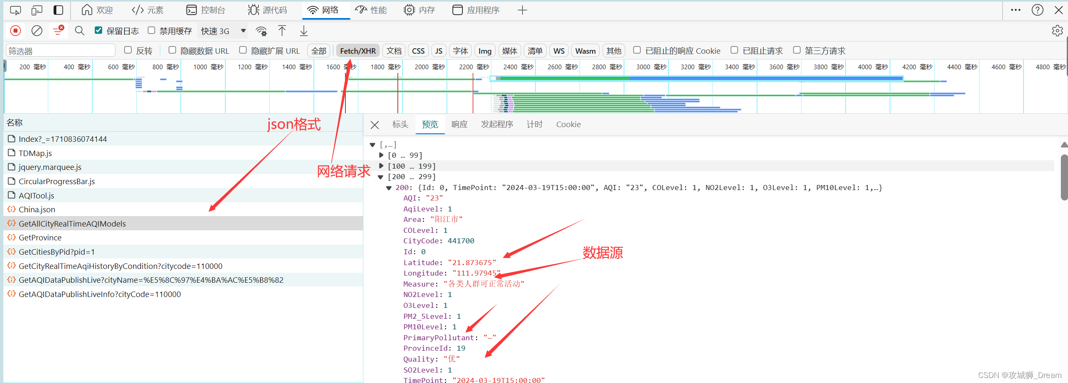The height and width of the screenshot is (383, 1068).
Task: Filter by Wasm type
Action: coord(585,51)
